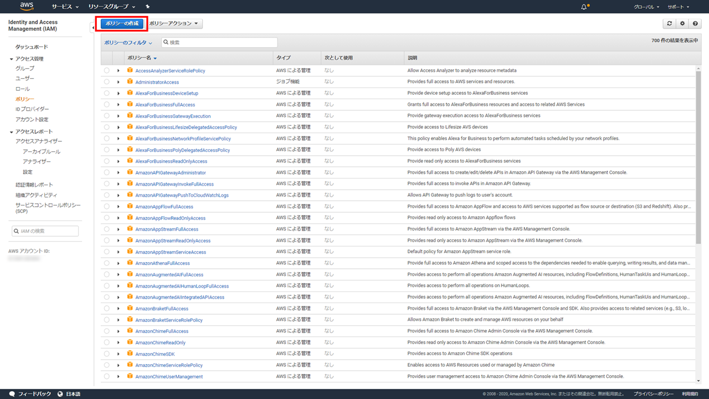This screenshot has height=399, width=709.
Task: Click the AWS logo
Action: pyautogui.click(x=27, y=6)
